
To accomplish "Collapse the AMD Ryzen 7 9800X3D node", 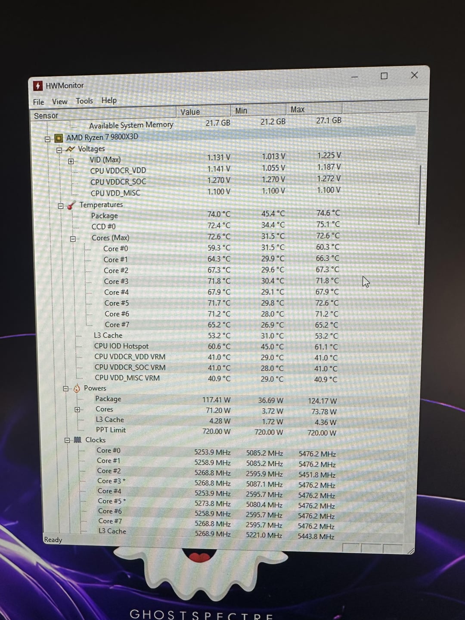I will pyautogui.click(x=47, y=139).
